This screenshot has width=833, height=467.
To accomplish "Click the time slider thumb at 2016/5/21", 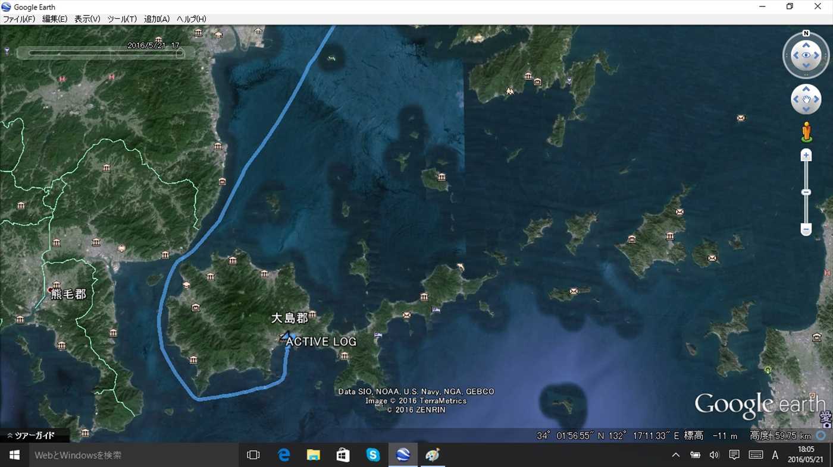I will (180, 53).
